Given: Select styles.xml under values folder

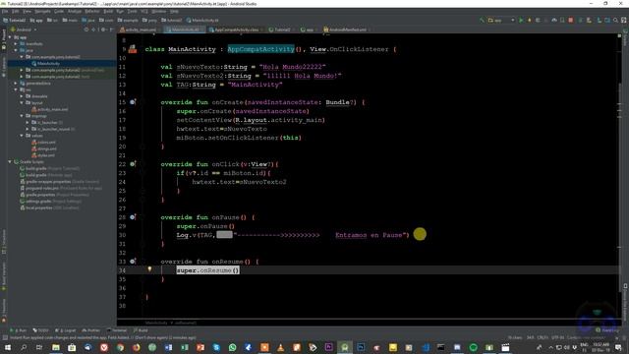Looking at the screenshot, I should (x=43, y=155).
